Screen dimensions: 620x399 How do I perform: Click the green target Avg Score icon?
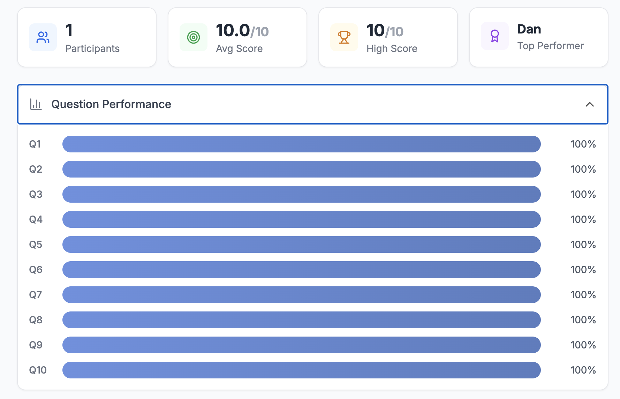(x=194, y=37)
